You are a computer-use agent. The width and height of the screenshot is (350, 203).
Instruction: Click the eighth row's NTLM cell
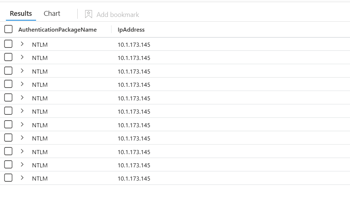click(x=40, y=139)
